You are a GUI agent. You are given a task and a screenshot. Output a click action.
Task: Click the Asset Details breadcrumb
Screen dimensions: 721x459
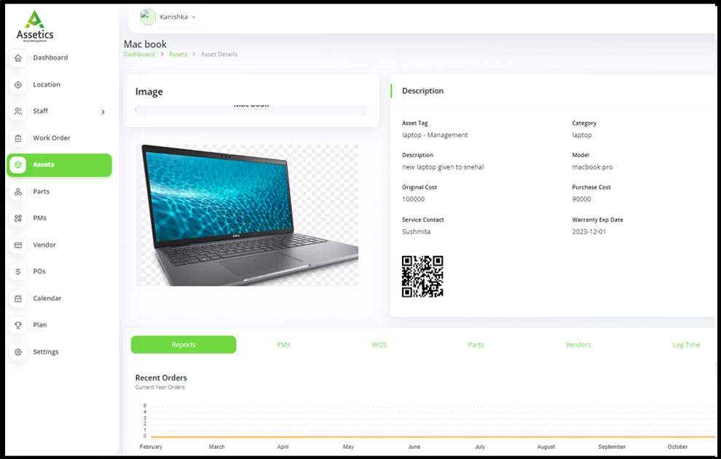[219, 55]
